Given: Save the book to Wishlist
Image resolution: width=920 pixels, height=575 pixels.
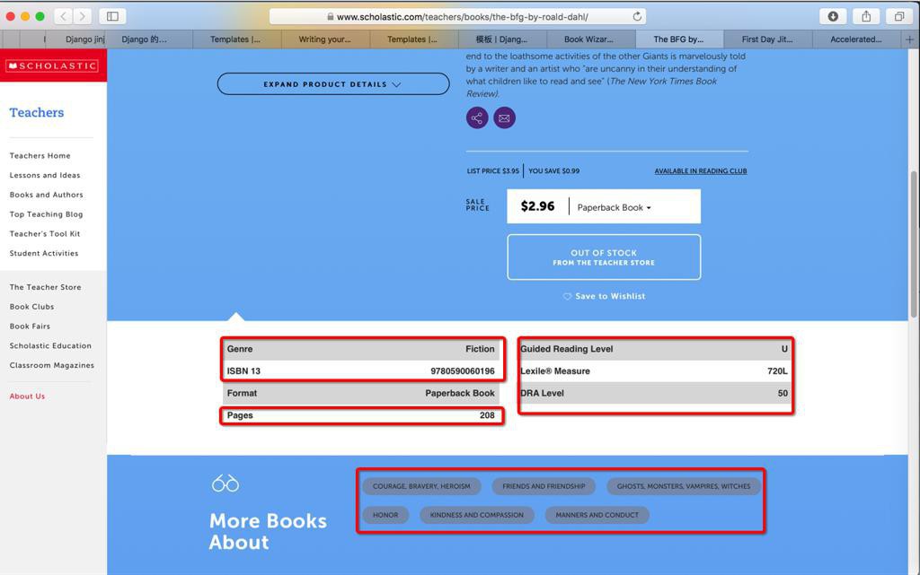Looking at the screenshot, I should 605,296.
